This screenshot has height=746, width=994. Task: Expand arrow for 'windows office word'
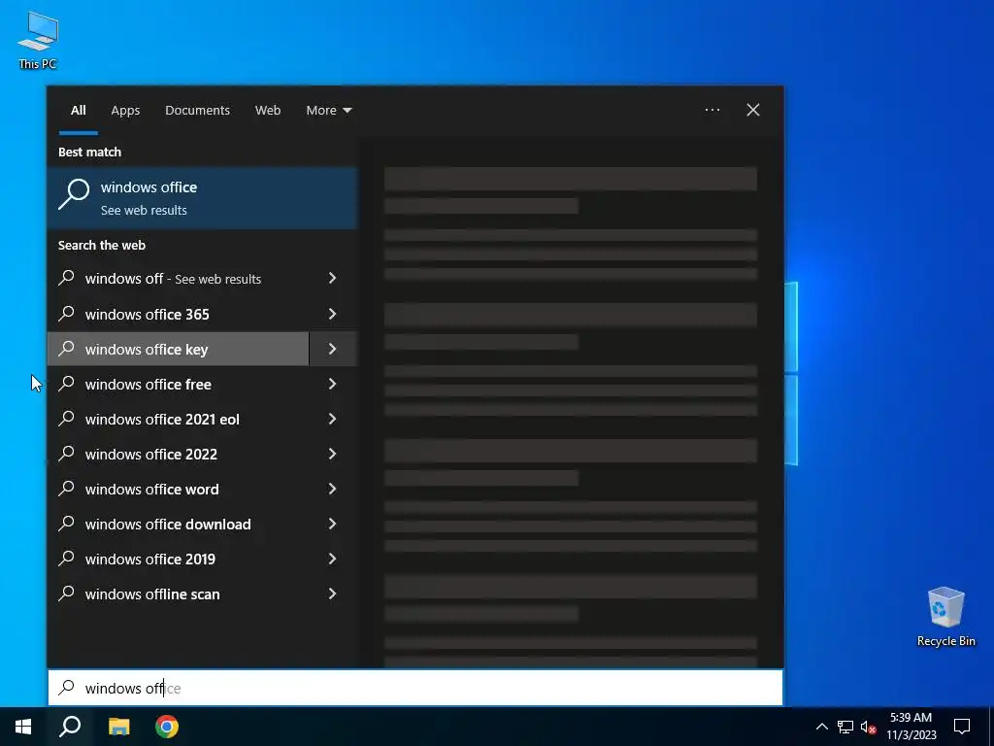333,489
